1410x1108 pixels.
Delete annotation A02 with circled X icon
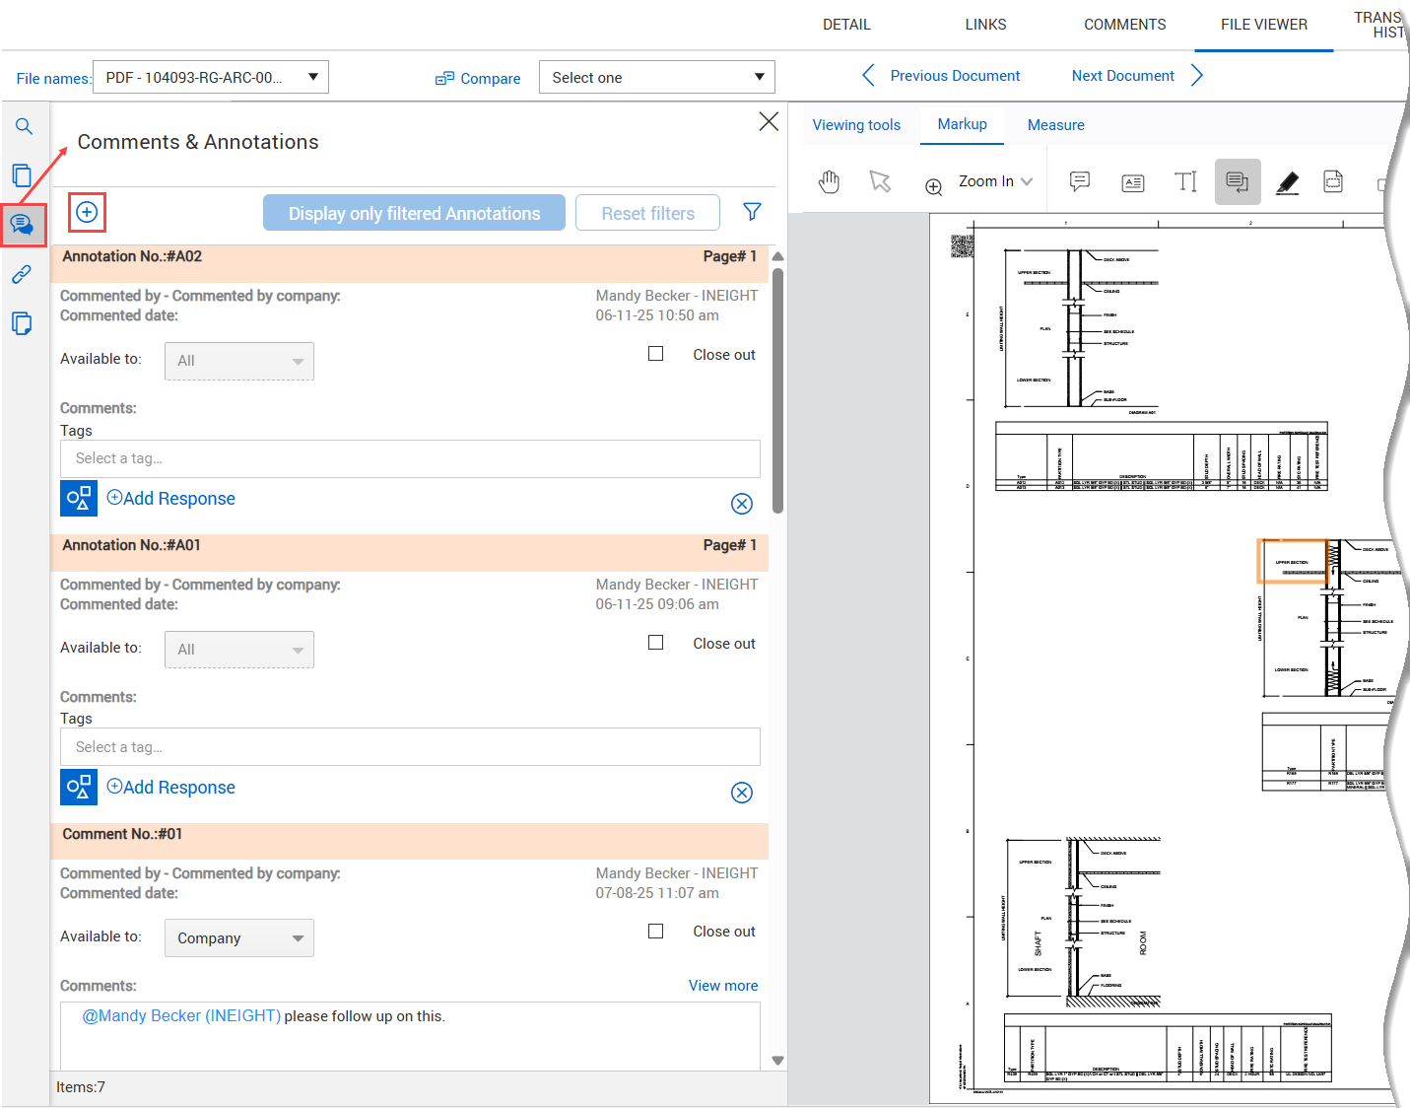coord(742,504)
